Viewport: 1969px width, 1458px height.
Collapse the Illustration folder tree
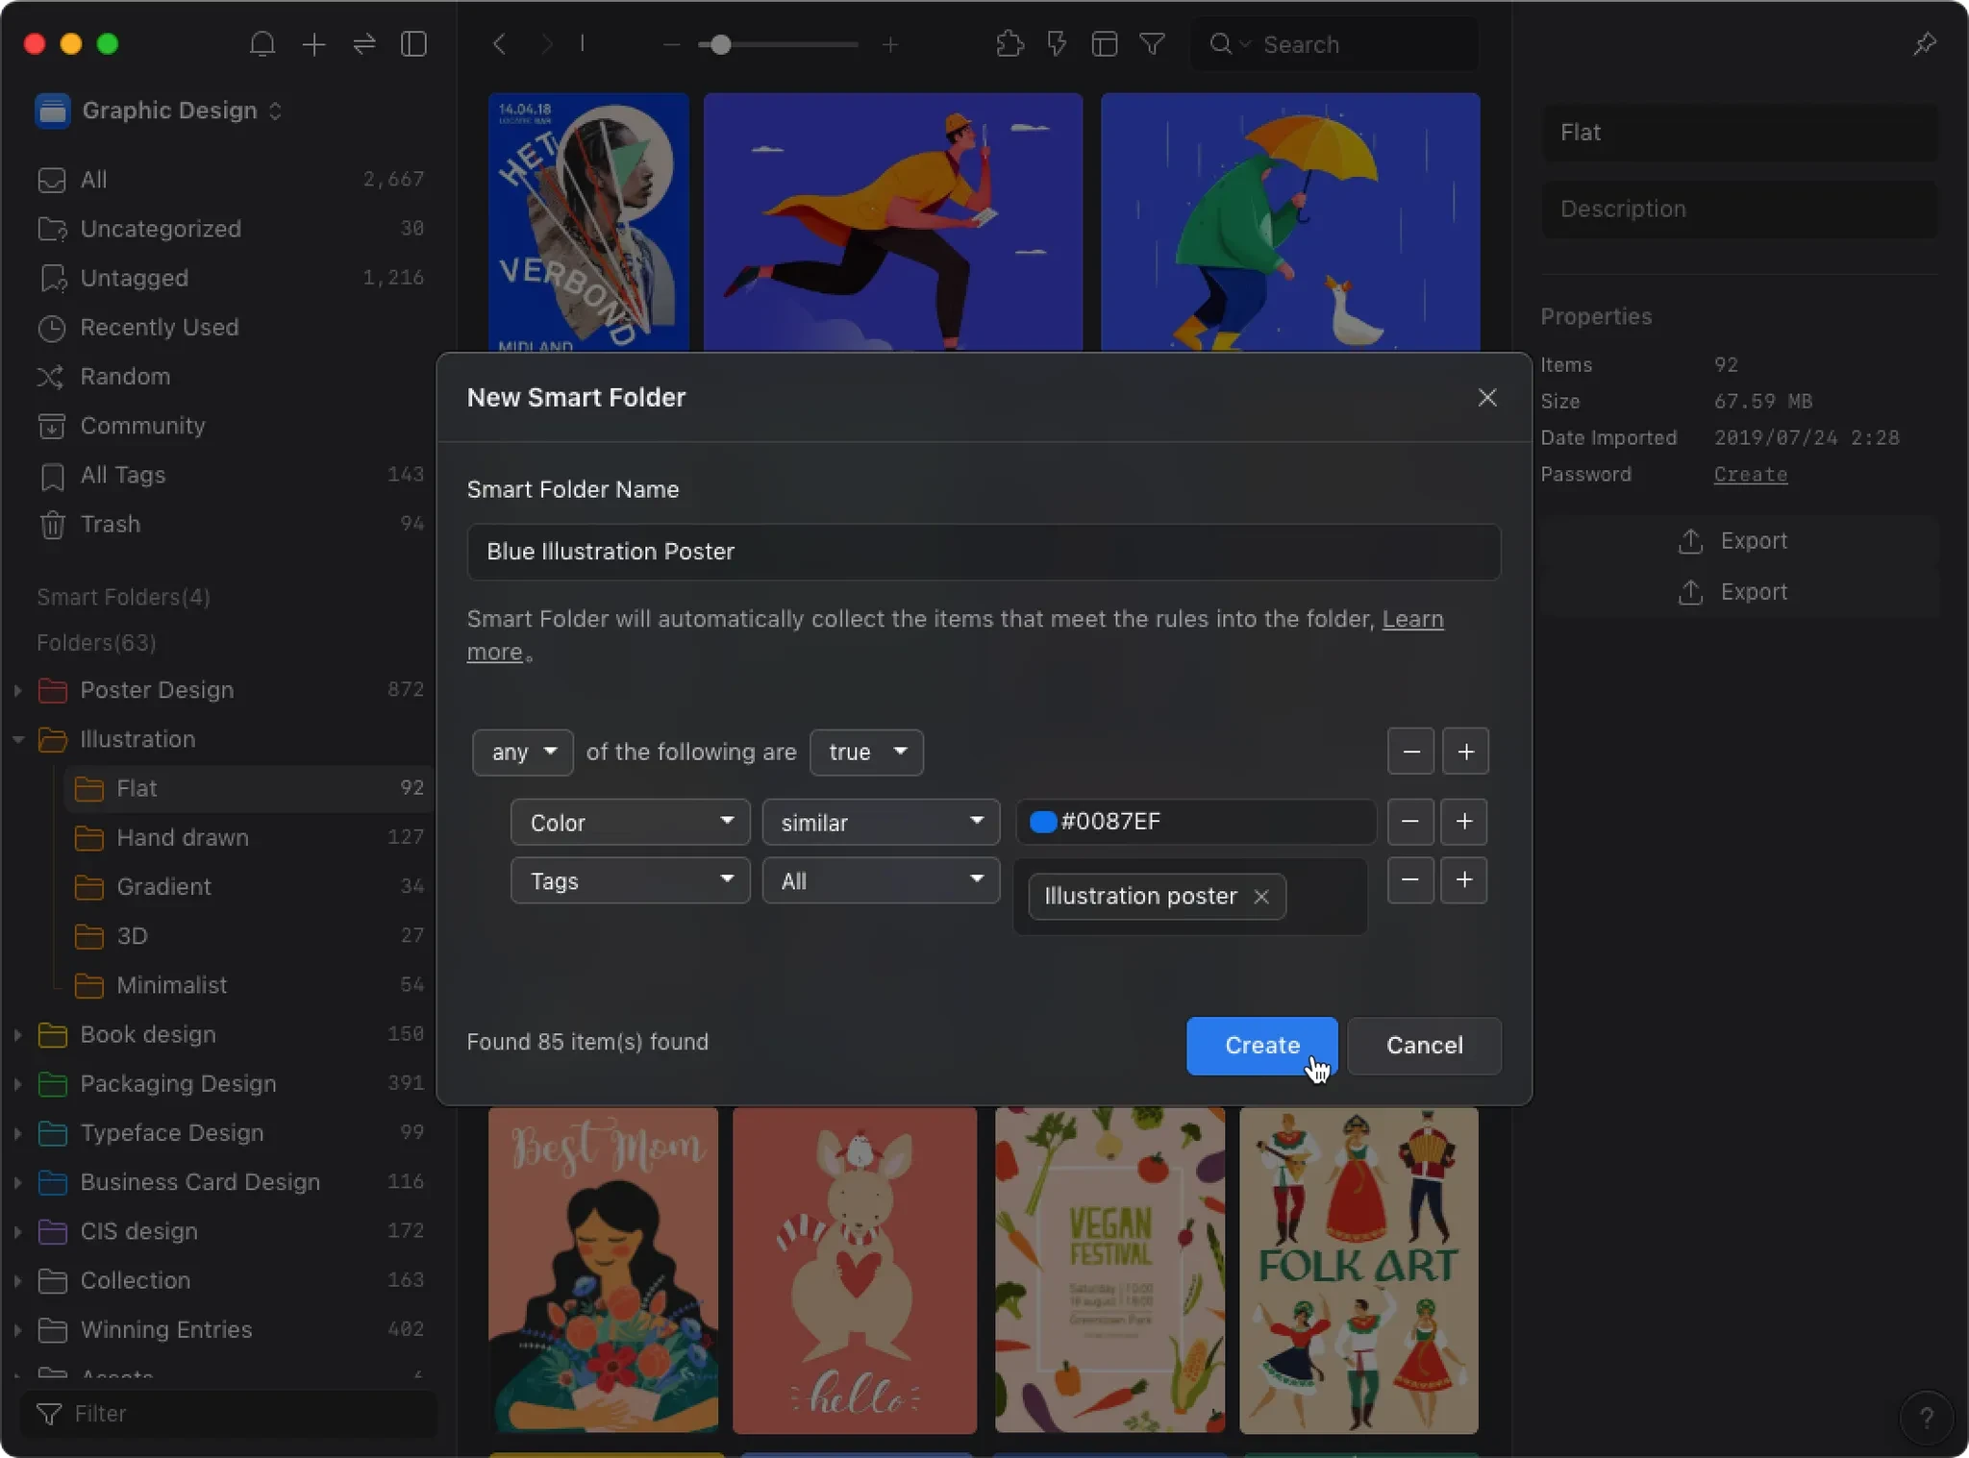18,739
